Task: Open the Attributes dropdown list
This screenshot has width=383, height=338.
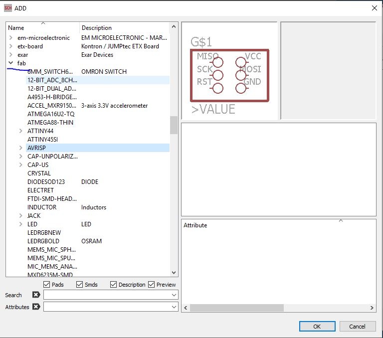Action: [x=174, y=307]
